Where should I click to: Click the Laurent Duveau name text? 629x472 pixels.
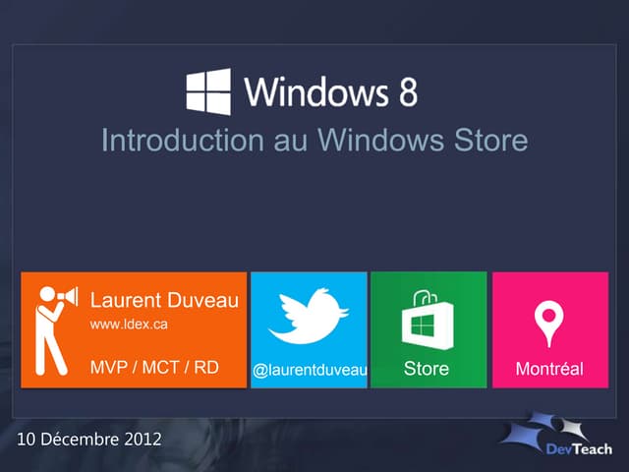(x=164, y=300)
